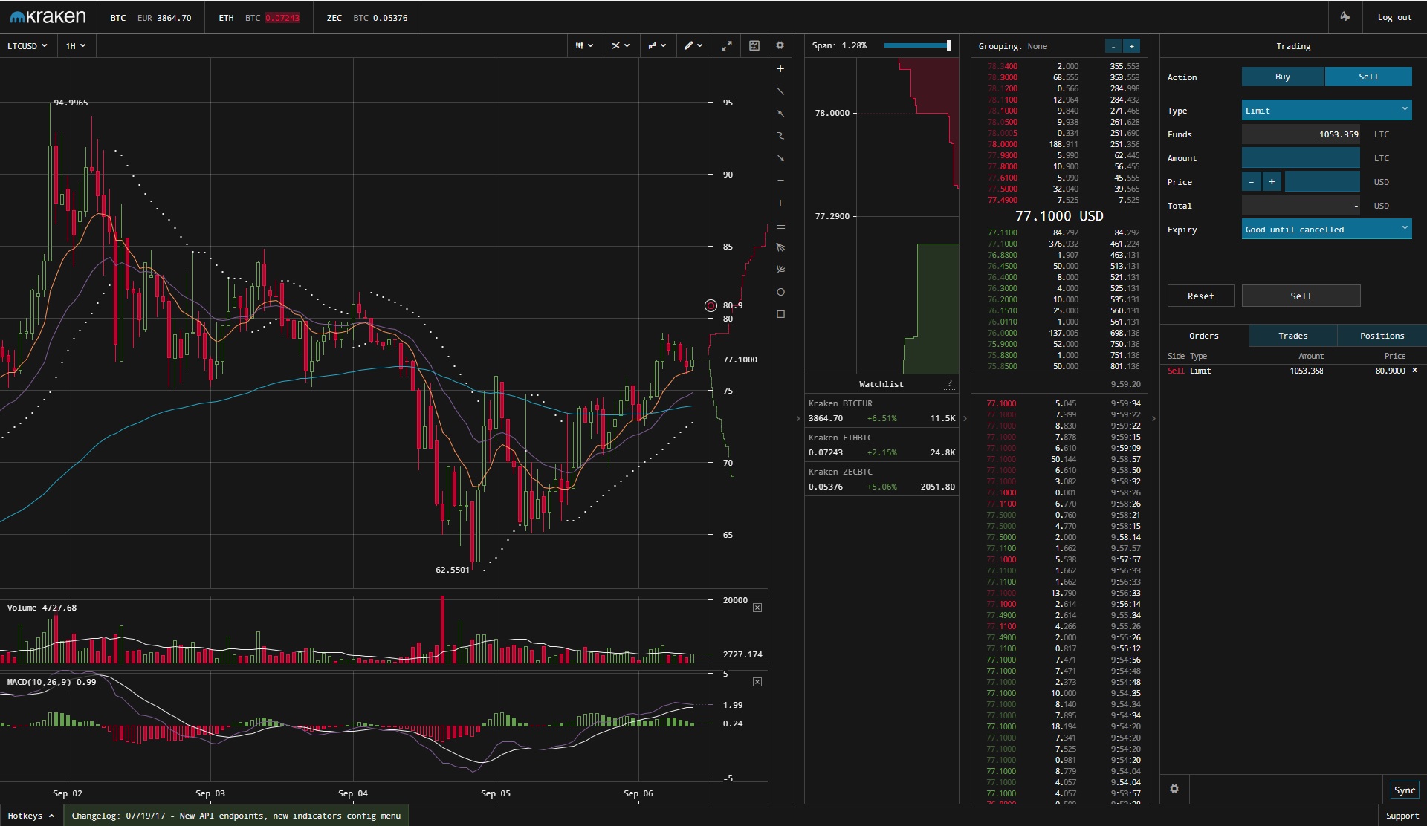This screenshot has height=826, width=1427.
Task: Select the ray line with point tool
Action: 780,114
